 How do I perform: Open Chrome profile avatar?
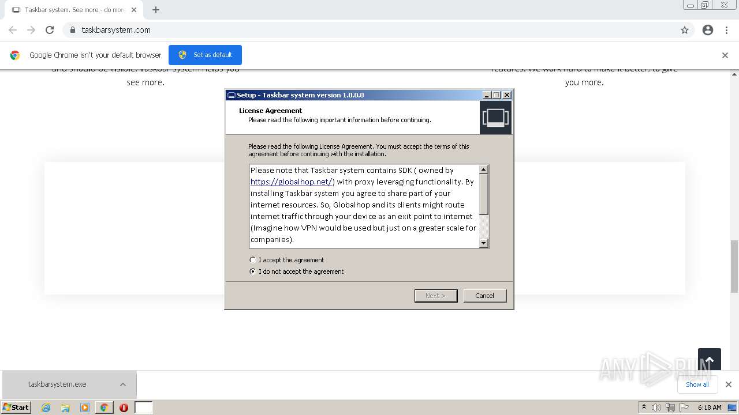click(708, 30)
